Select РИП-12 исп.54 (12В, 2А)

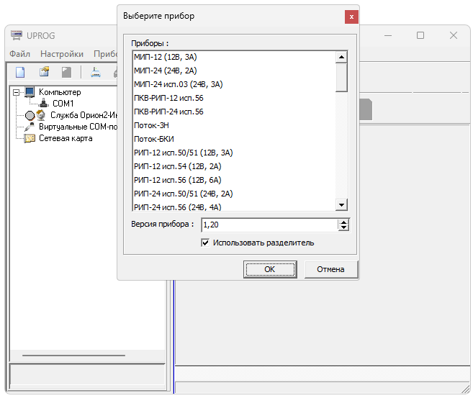click(x=234, y=166)
